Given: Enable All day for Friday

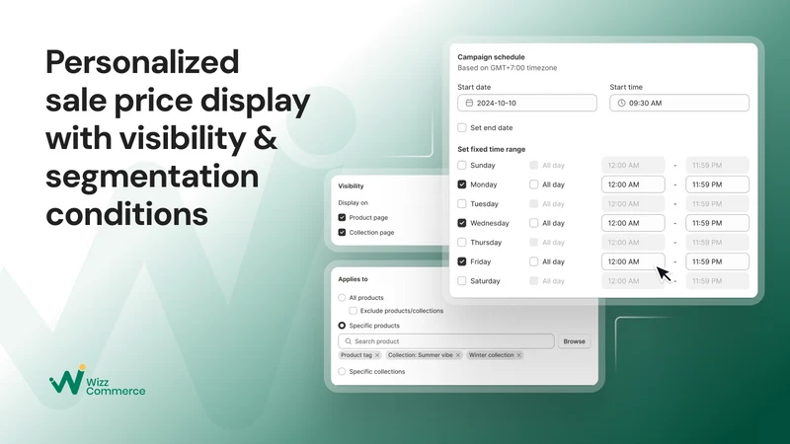Looking at the screenshot, I should [x=533, y=261].
